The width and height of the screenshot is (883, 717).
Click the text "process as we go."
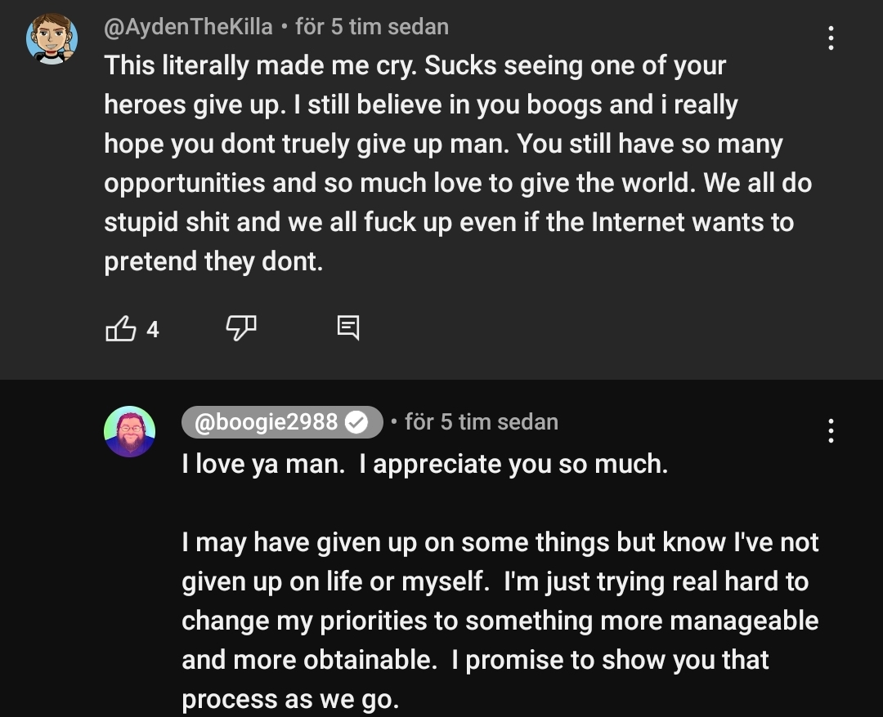(290, 699)
